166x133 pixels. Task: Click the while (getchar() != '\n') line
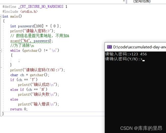pyautogui.click(x=35, y=50)
